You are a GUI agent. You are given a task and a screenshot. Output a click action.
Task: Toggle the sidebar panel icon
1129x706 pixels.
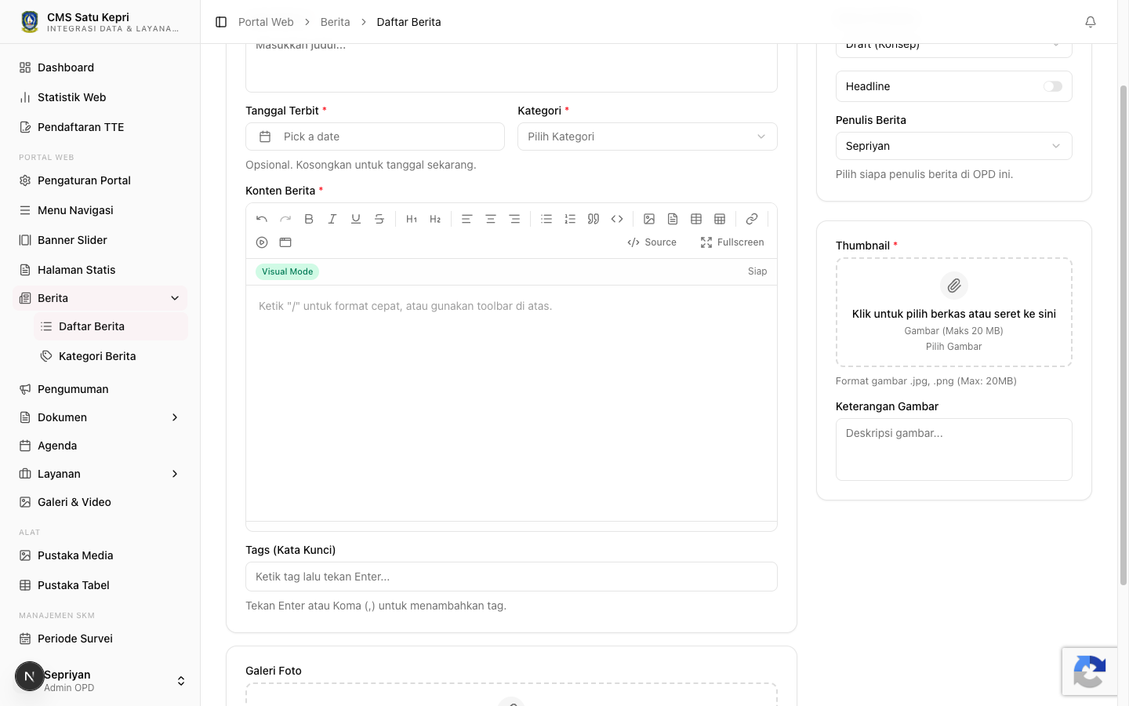pyautogui.click(x=221, y=22)
